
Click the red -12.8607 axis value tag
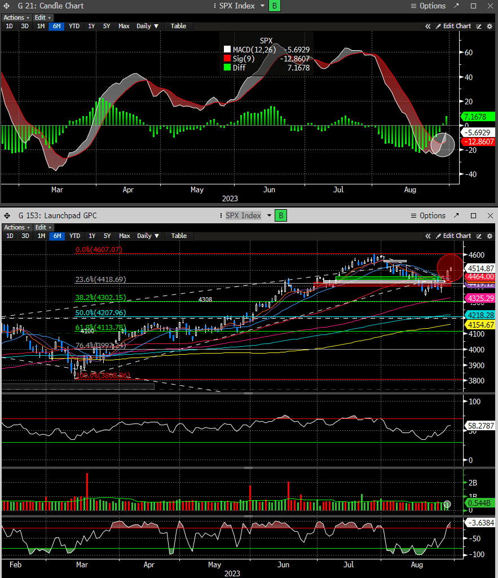coord(479,142)
